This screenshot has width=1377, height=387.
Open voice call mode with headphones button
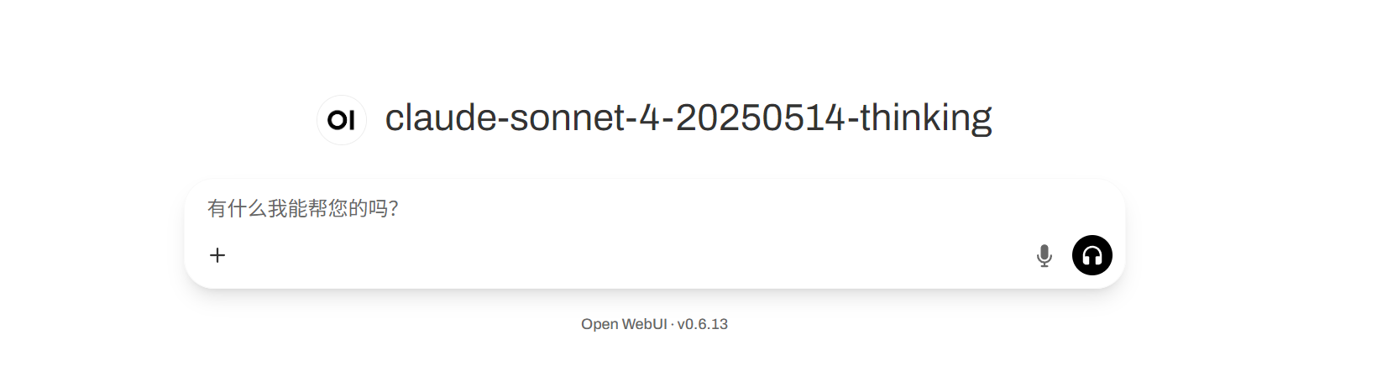1092,255
